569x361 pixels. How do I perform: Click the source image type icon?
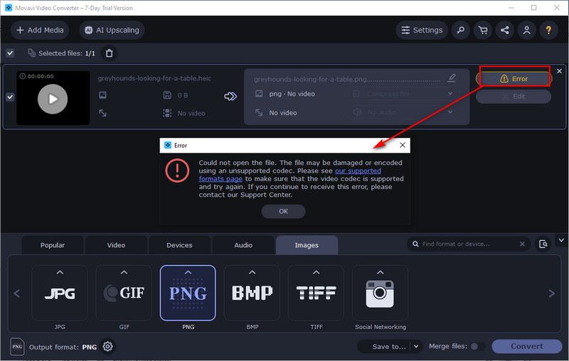tap(102, 95)
